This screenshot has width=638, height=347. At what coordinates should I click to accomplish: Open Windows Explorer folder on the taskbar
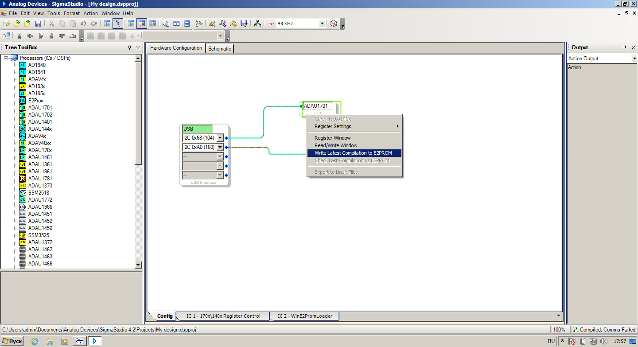point(50,341)
